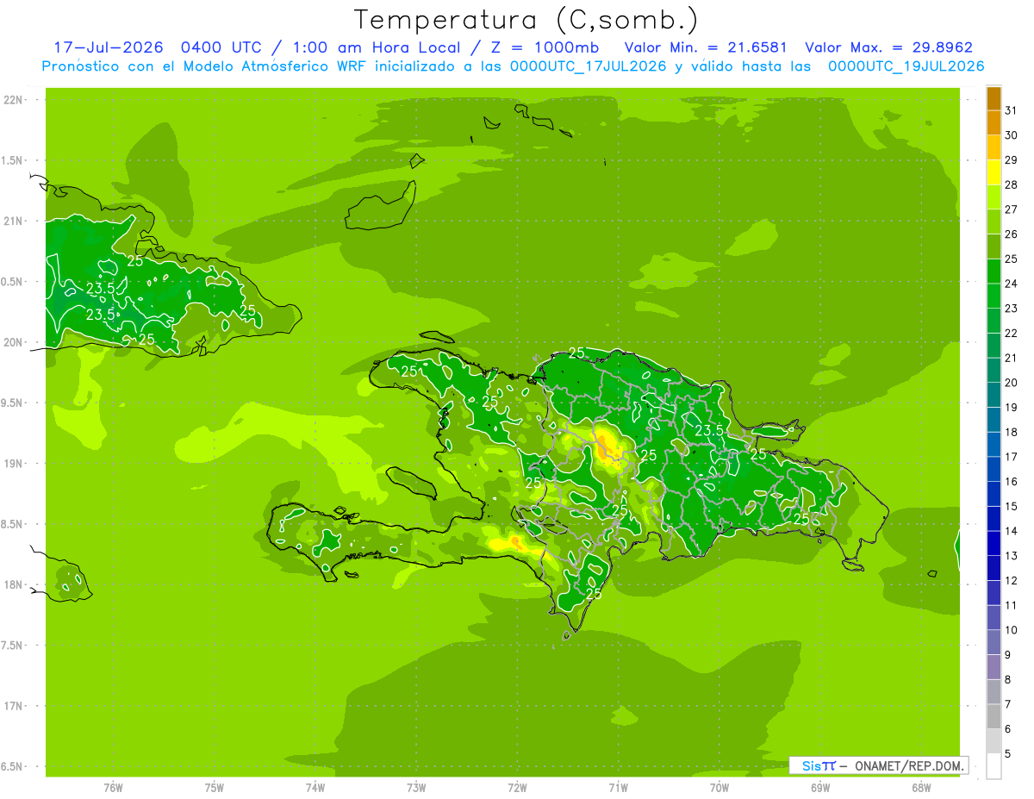Image resolution: width=1034 pixels, height=799 pixels.
Task: Click the '0000UTC_17JUL2026' initialization time
Action: [x=588, y=66]
